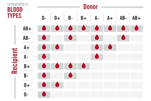This screenshot has width=151, height=101.
Task: Click the red Donor heading
Action: click(91, 7)
